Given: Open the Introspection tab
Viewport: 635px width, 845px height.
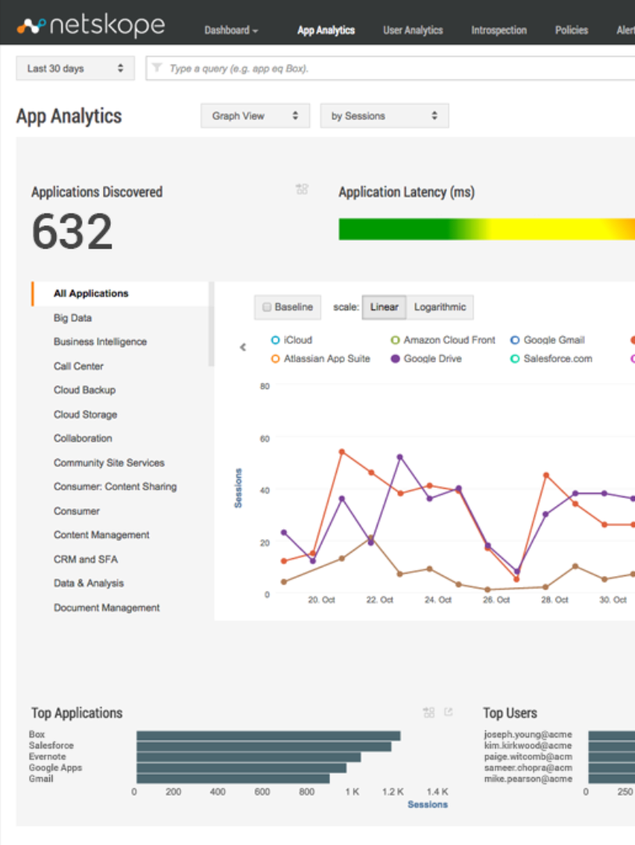Looking at the screenshot, I should [x=498, y=30].
